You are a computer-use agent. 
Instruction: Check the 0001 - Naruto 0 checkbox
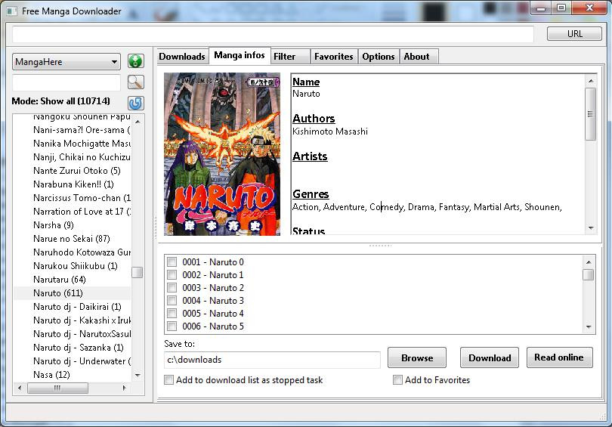pos(172,262)
